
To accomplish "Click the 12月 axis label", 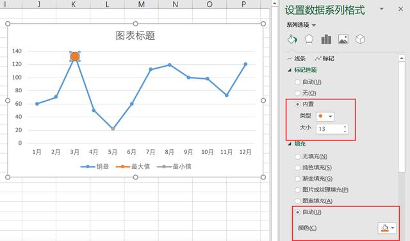I will click(245, 152).
